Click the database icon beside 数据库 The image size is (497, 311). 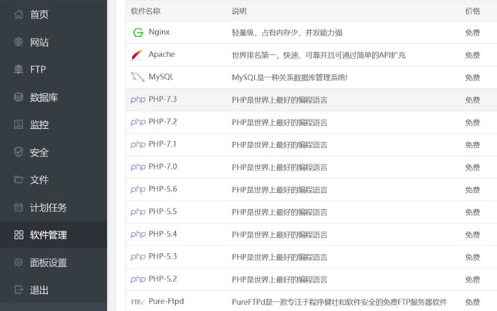pos(19,97)
